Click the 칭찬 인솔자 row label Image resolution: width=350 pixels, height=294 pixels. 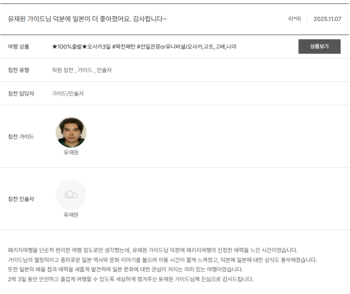pyautogui.click(x=21, y=199)
